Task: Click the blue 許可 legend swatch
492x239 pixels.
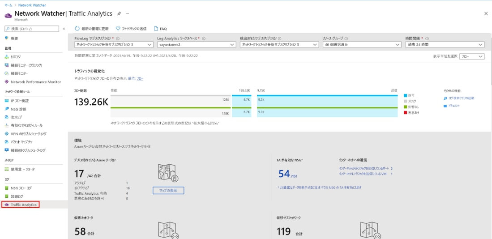Action: pos(406,95)
